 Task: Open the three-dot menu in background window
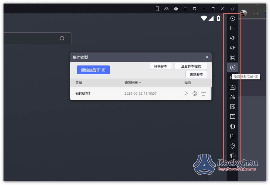pyautogui.click(x=256, y=13)
